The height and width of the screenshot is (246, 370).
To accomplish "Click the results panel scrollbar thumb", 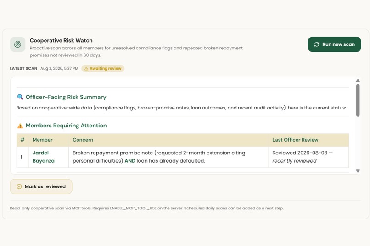I will coord(358,100).
